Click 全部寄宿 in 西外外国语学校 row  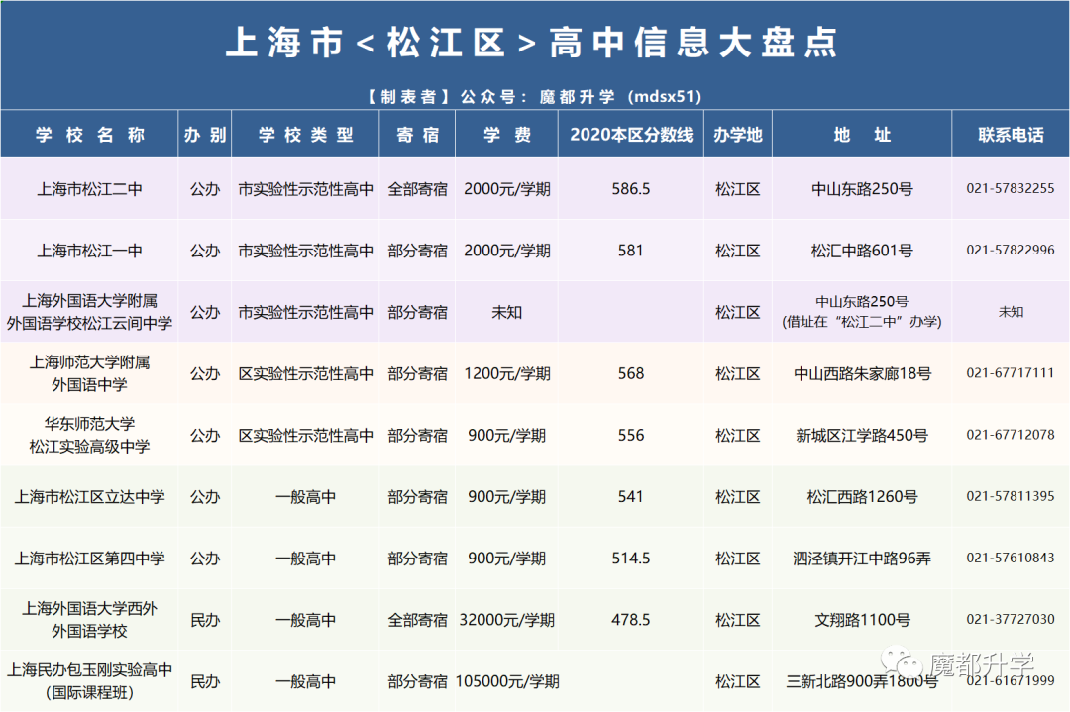(418, 619)
